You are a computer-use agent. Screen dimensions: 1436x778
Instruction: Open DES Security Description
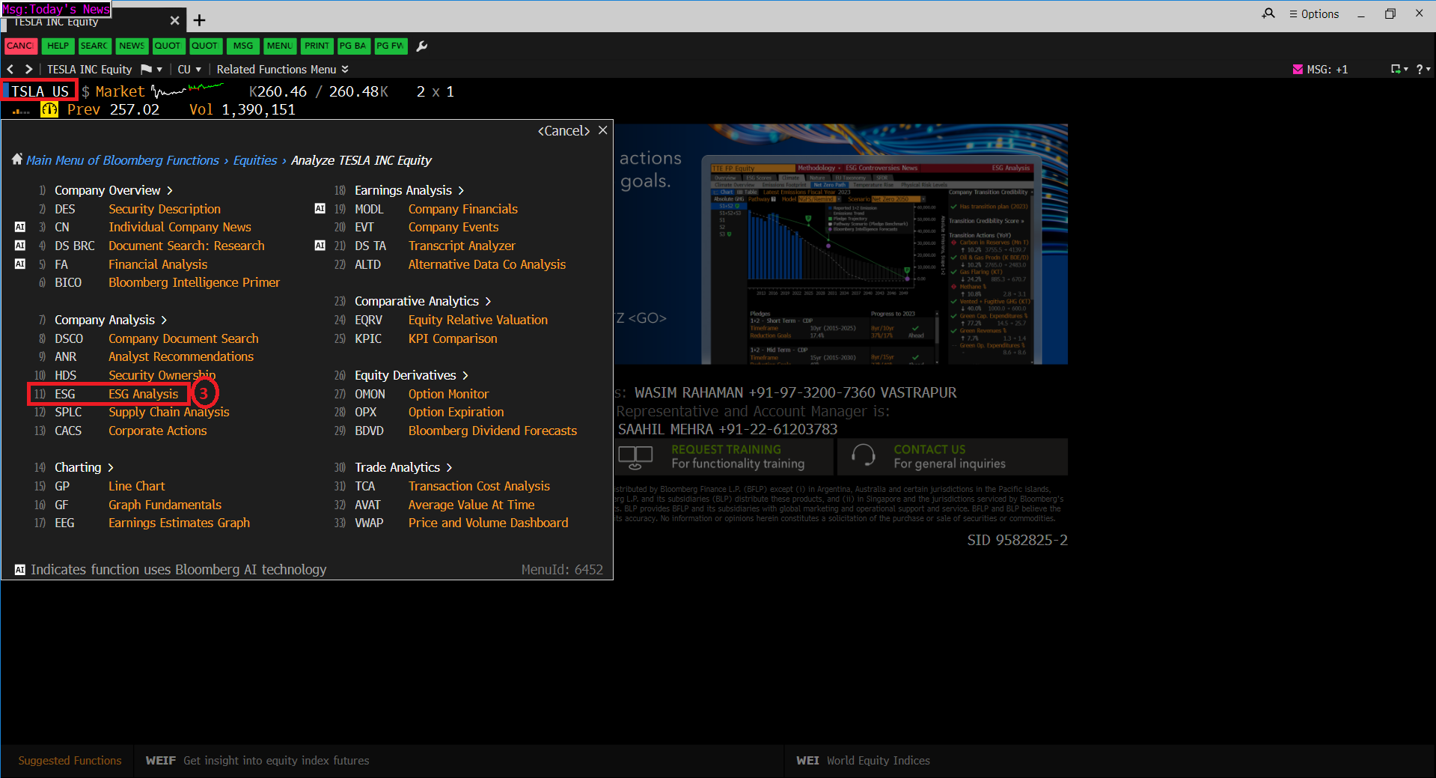pyautogui.click(x=138, y=209)
